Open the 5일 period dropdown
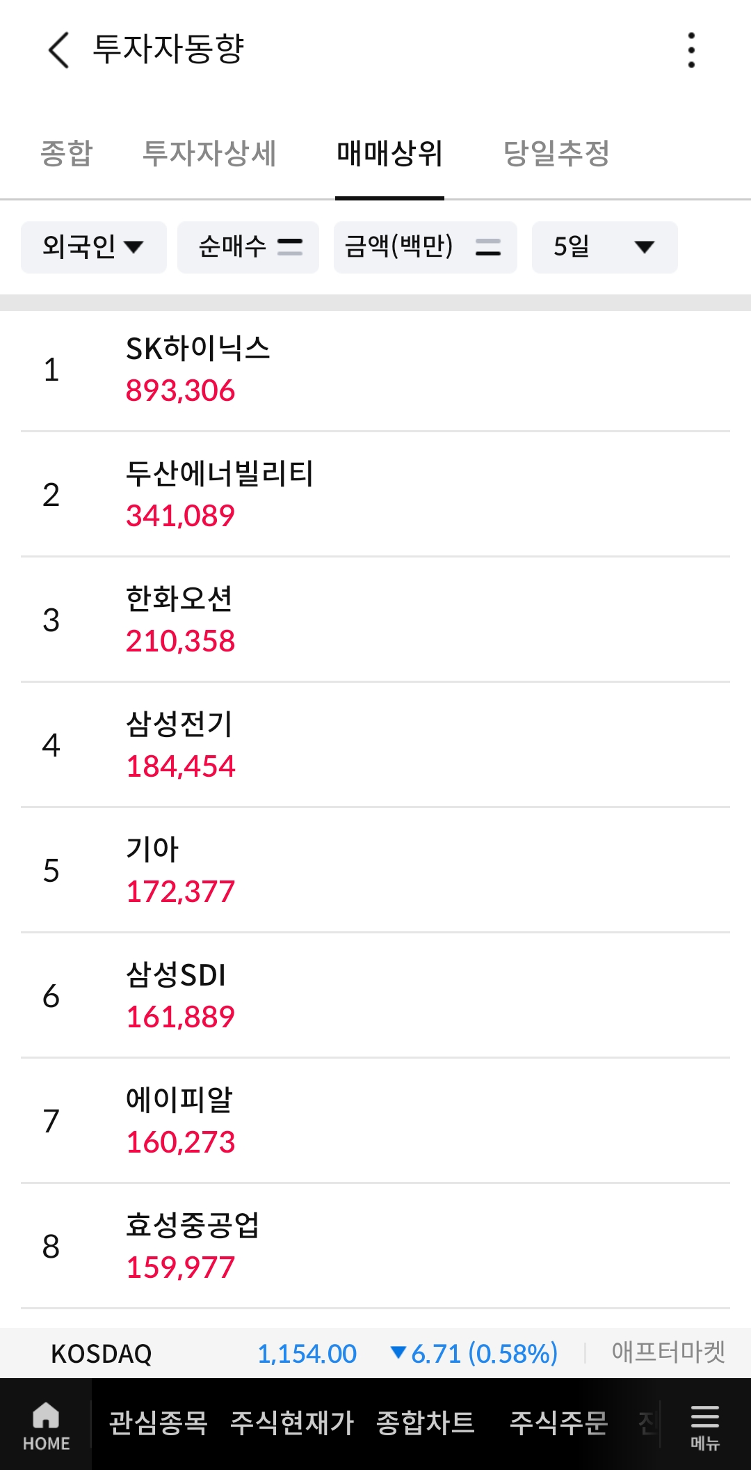751x1470 pixels. point(604,247)
